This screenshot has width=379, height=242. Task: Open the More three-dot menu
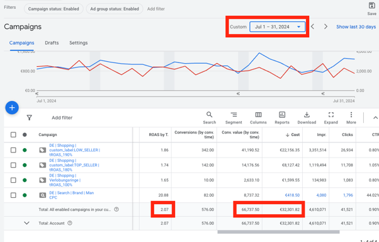point(351,118)
